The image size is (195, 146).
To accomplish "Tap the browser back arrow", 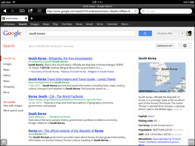I will point(5,11).
